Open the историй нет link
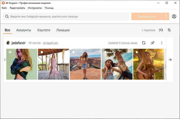Screen dimensions: 180x119 (x=50, y=43)
